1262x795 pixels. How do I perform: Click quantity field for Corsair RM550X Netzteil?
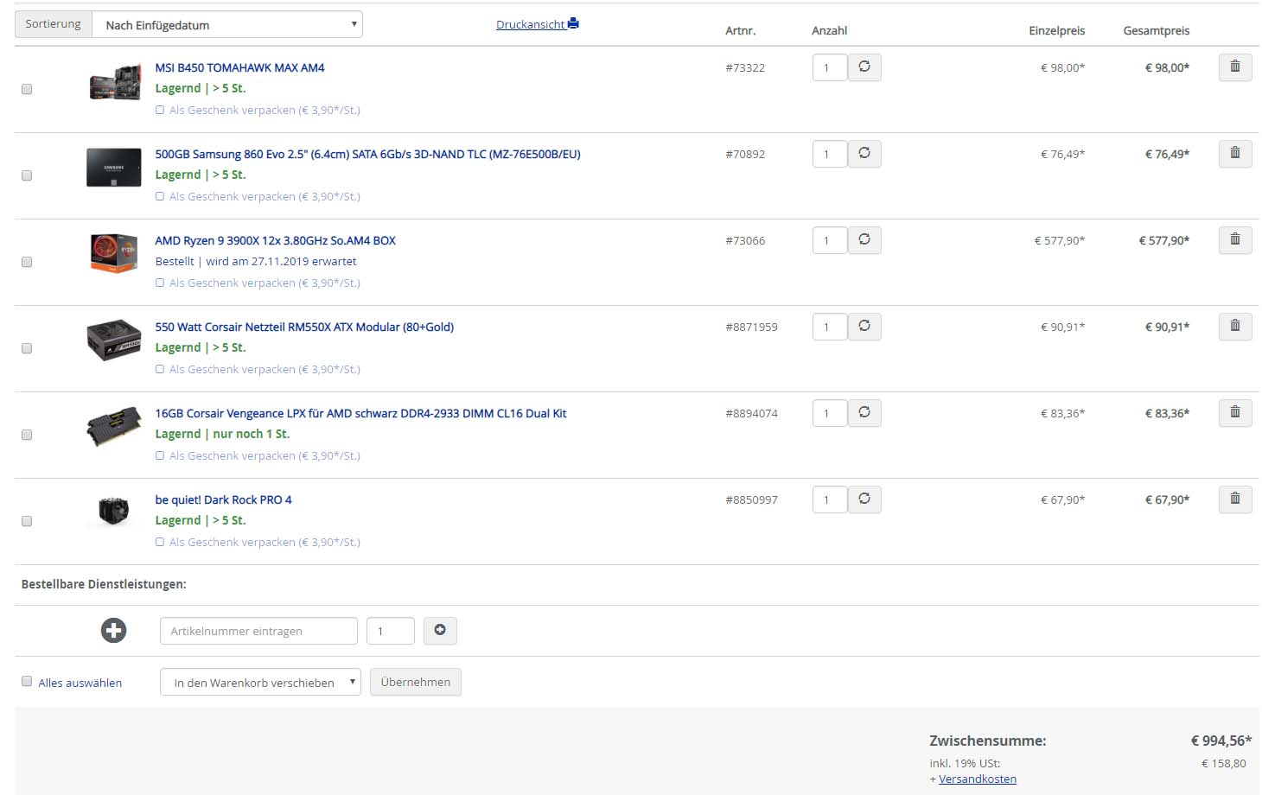click(830, 327)
